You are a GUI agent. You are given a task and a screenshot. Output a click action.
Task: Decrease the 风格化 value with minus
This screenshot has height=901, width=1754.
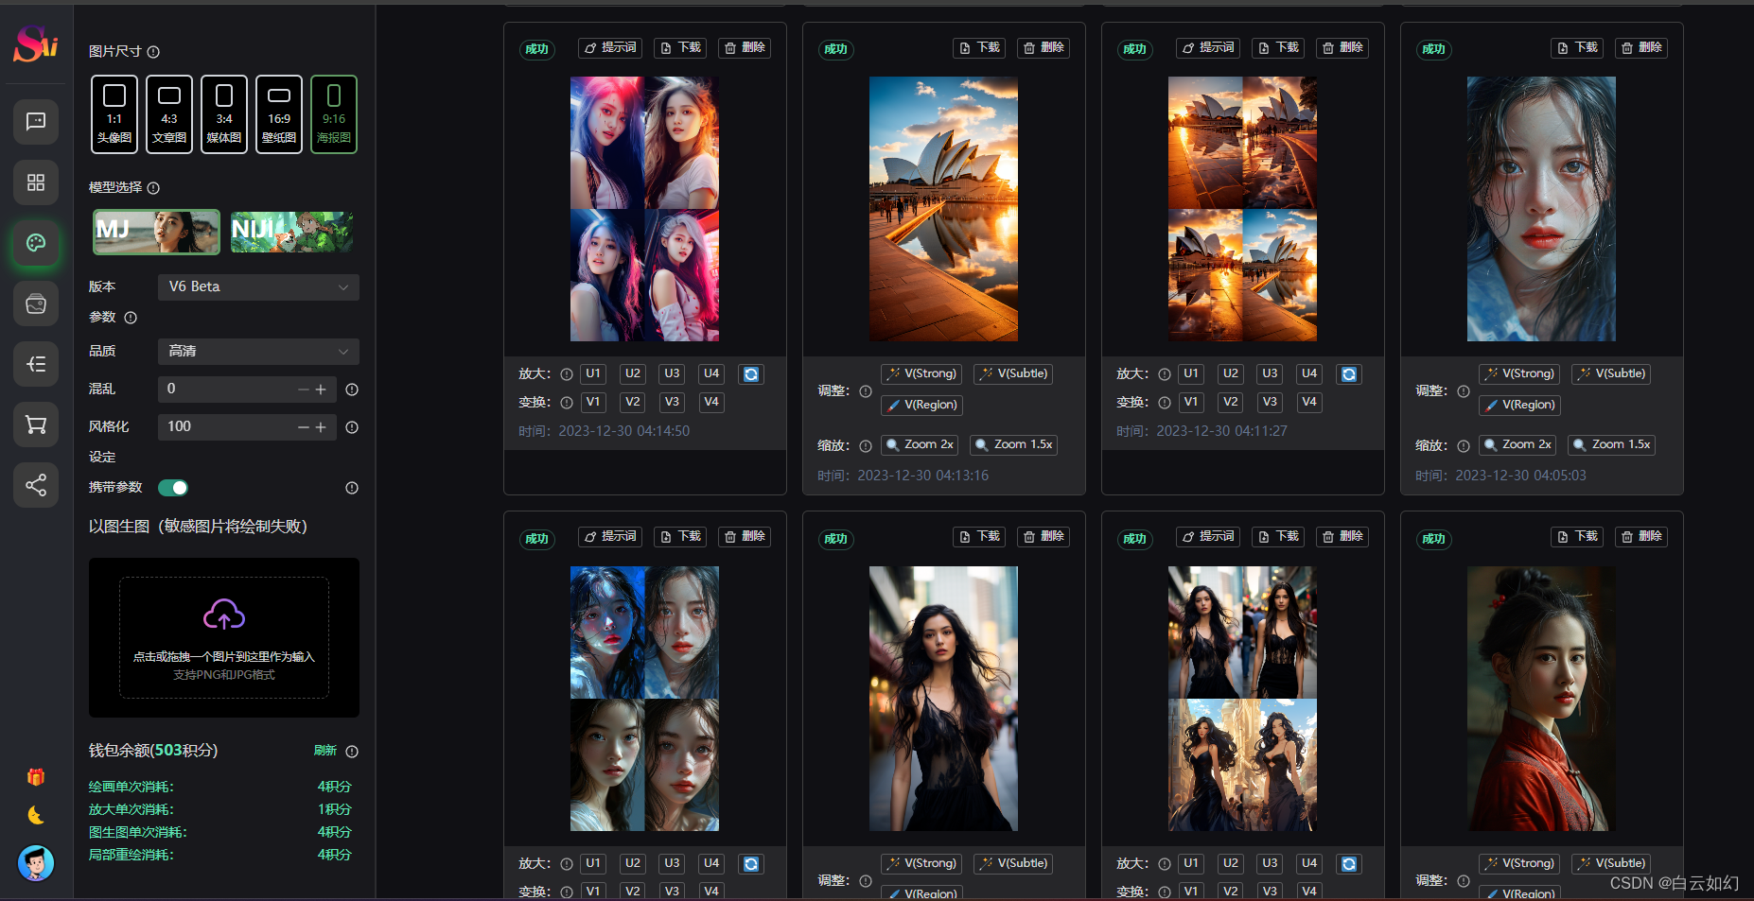pos(304,427)
